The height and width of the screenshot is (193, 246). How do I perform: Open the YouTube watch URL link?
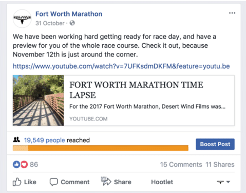click(x=121, y=66)
